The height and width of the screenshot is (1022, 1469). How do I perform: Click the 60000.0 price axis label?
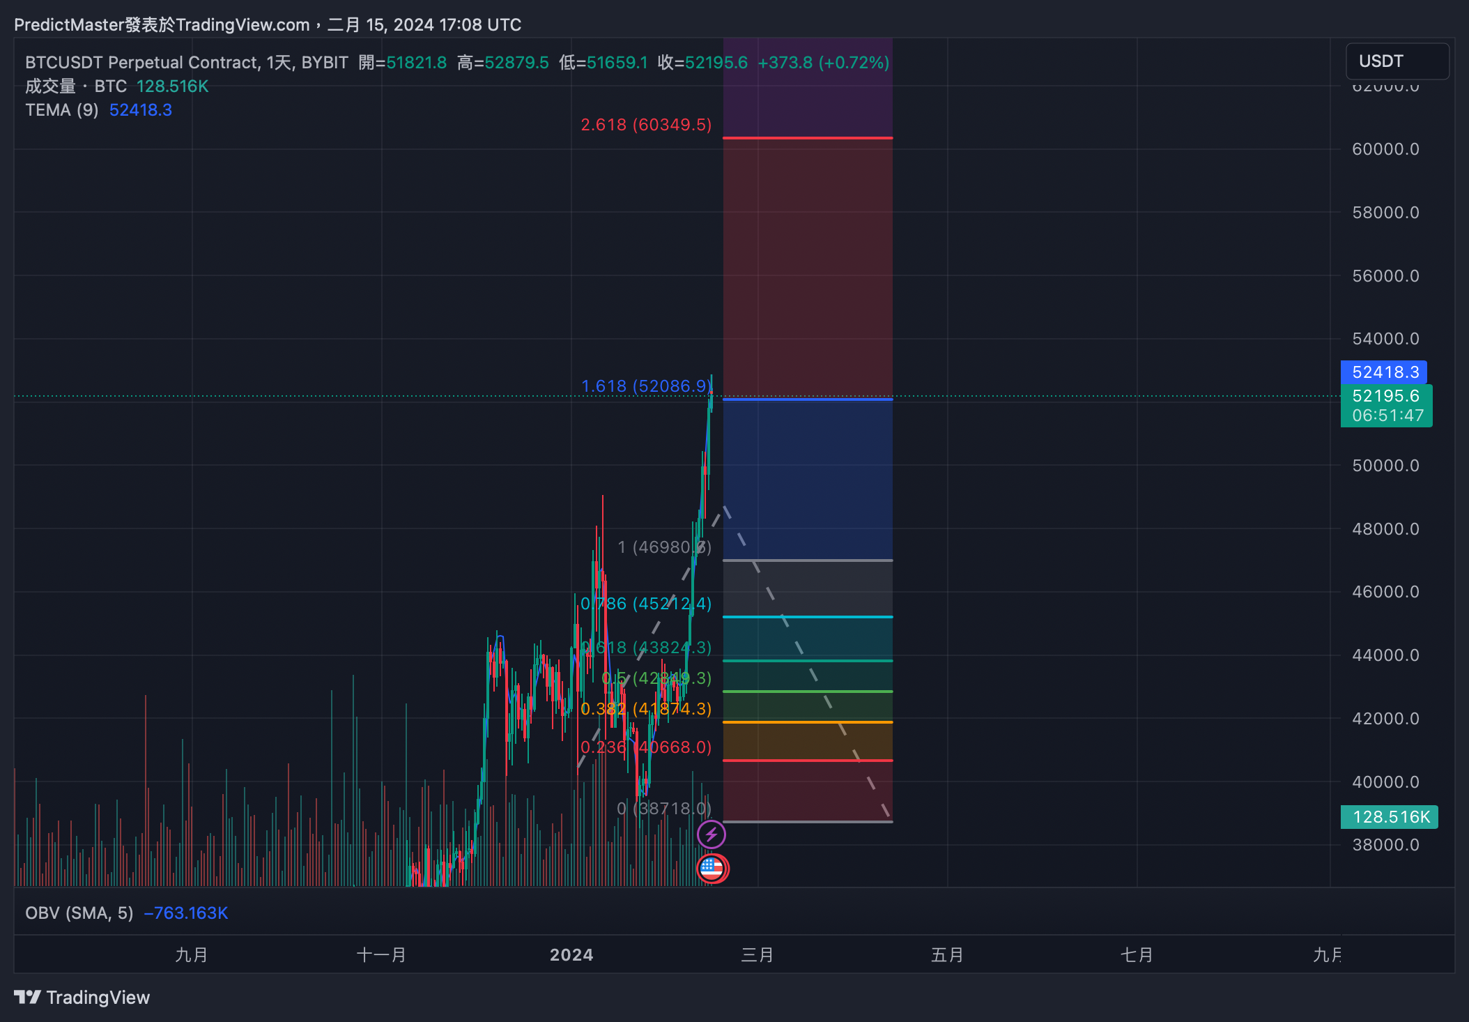pos(1385,149)
